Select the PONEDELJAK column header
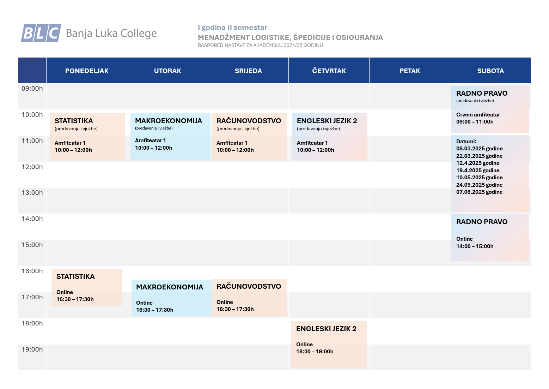This screenshot has width=549, height=389. point(87,71)
